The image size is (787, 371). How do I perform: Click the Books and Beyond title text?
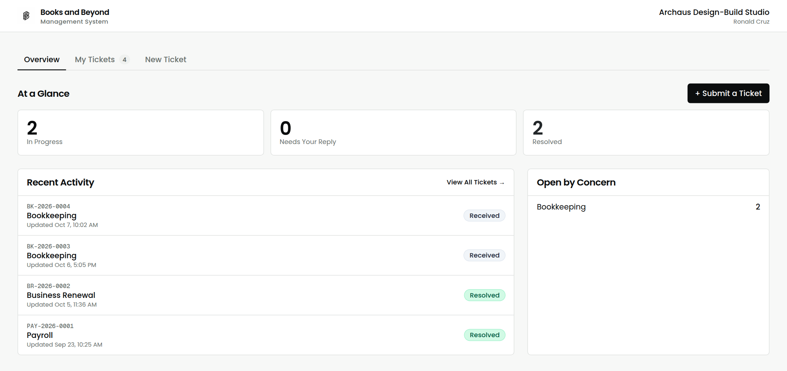tap(75, 12)
